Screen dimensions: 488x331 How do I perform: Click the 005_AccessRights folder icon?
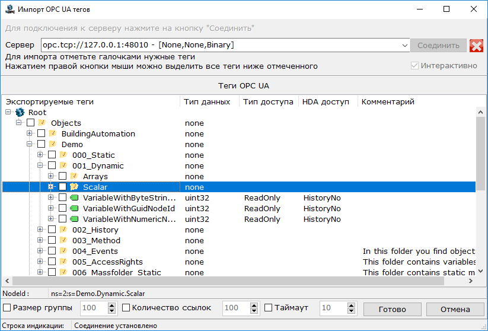63,261
